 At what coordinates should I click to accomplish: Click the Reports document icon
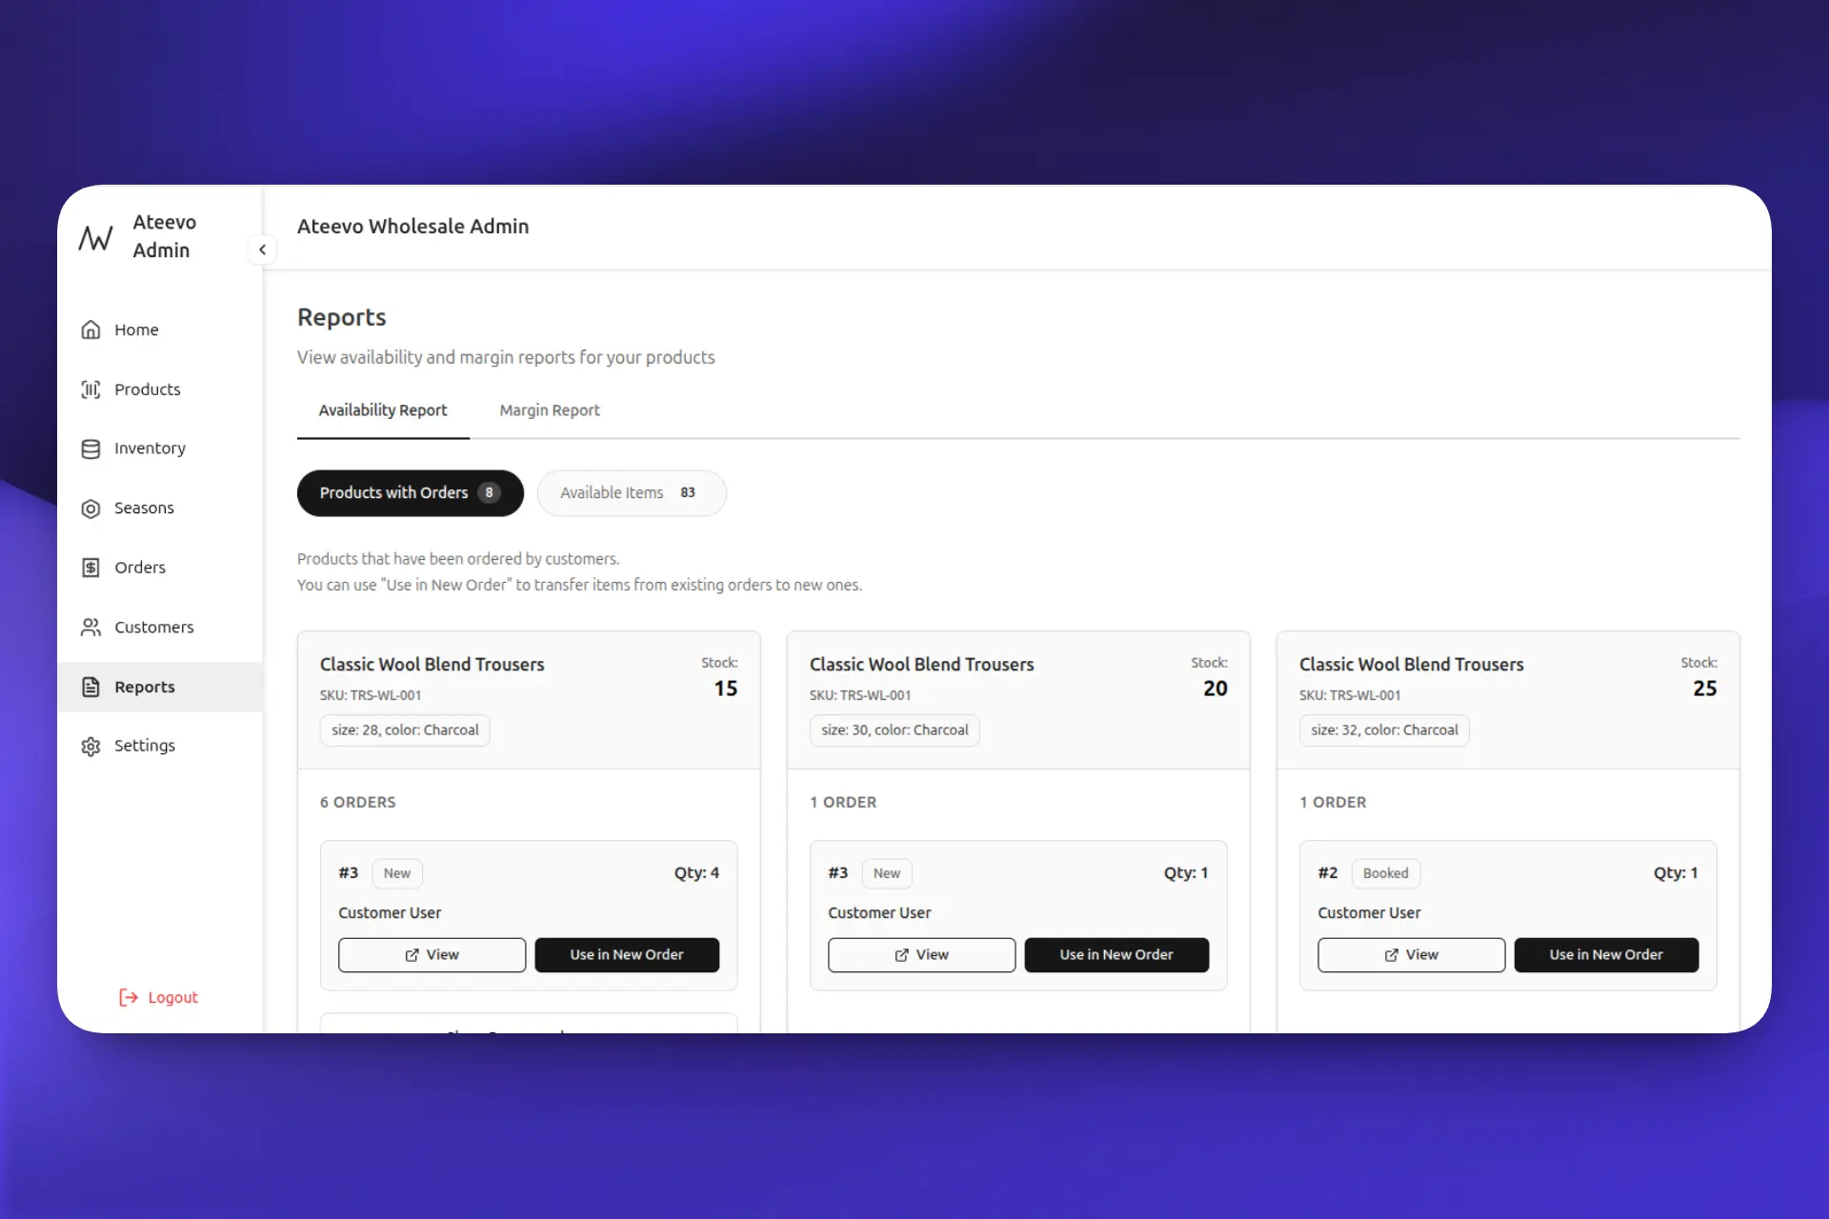[90, 687]
